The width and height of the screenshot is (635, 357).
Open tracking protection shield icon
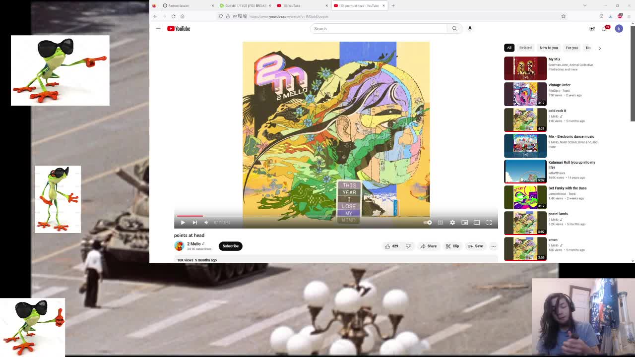tap(221, 16)
